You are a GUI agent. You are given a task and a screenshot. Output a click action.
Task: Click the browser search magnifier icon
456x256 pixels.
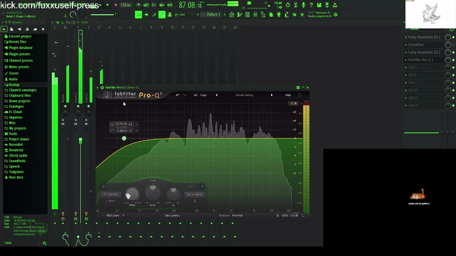coord(45,243)
